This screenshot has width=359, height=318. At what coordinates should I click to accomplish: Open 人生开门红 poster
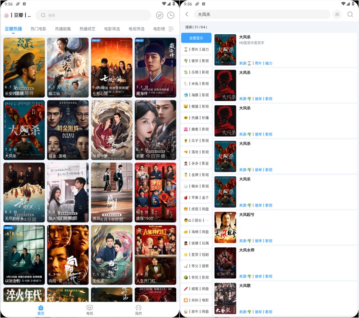[x=155, y=255]
